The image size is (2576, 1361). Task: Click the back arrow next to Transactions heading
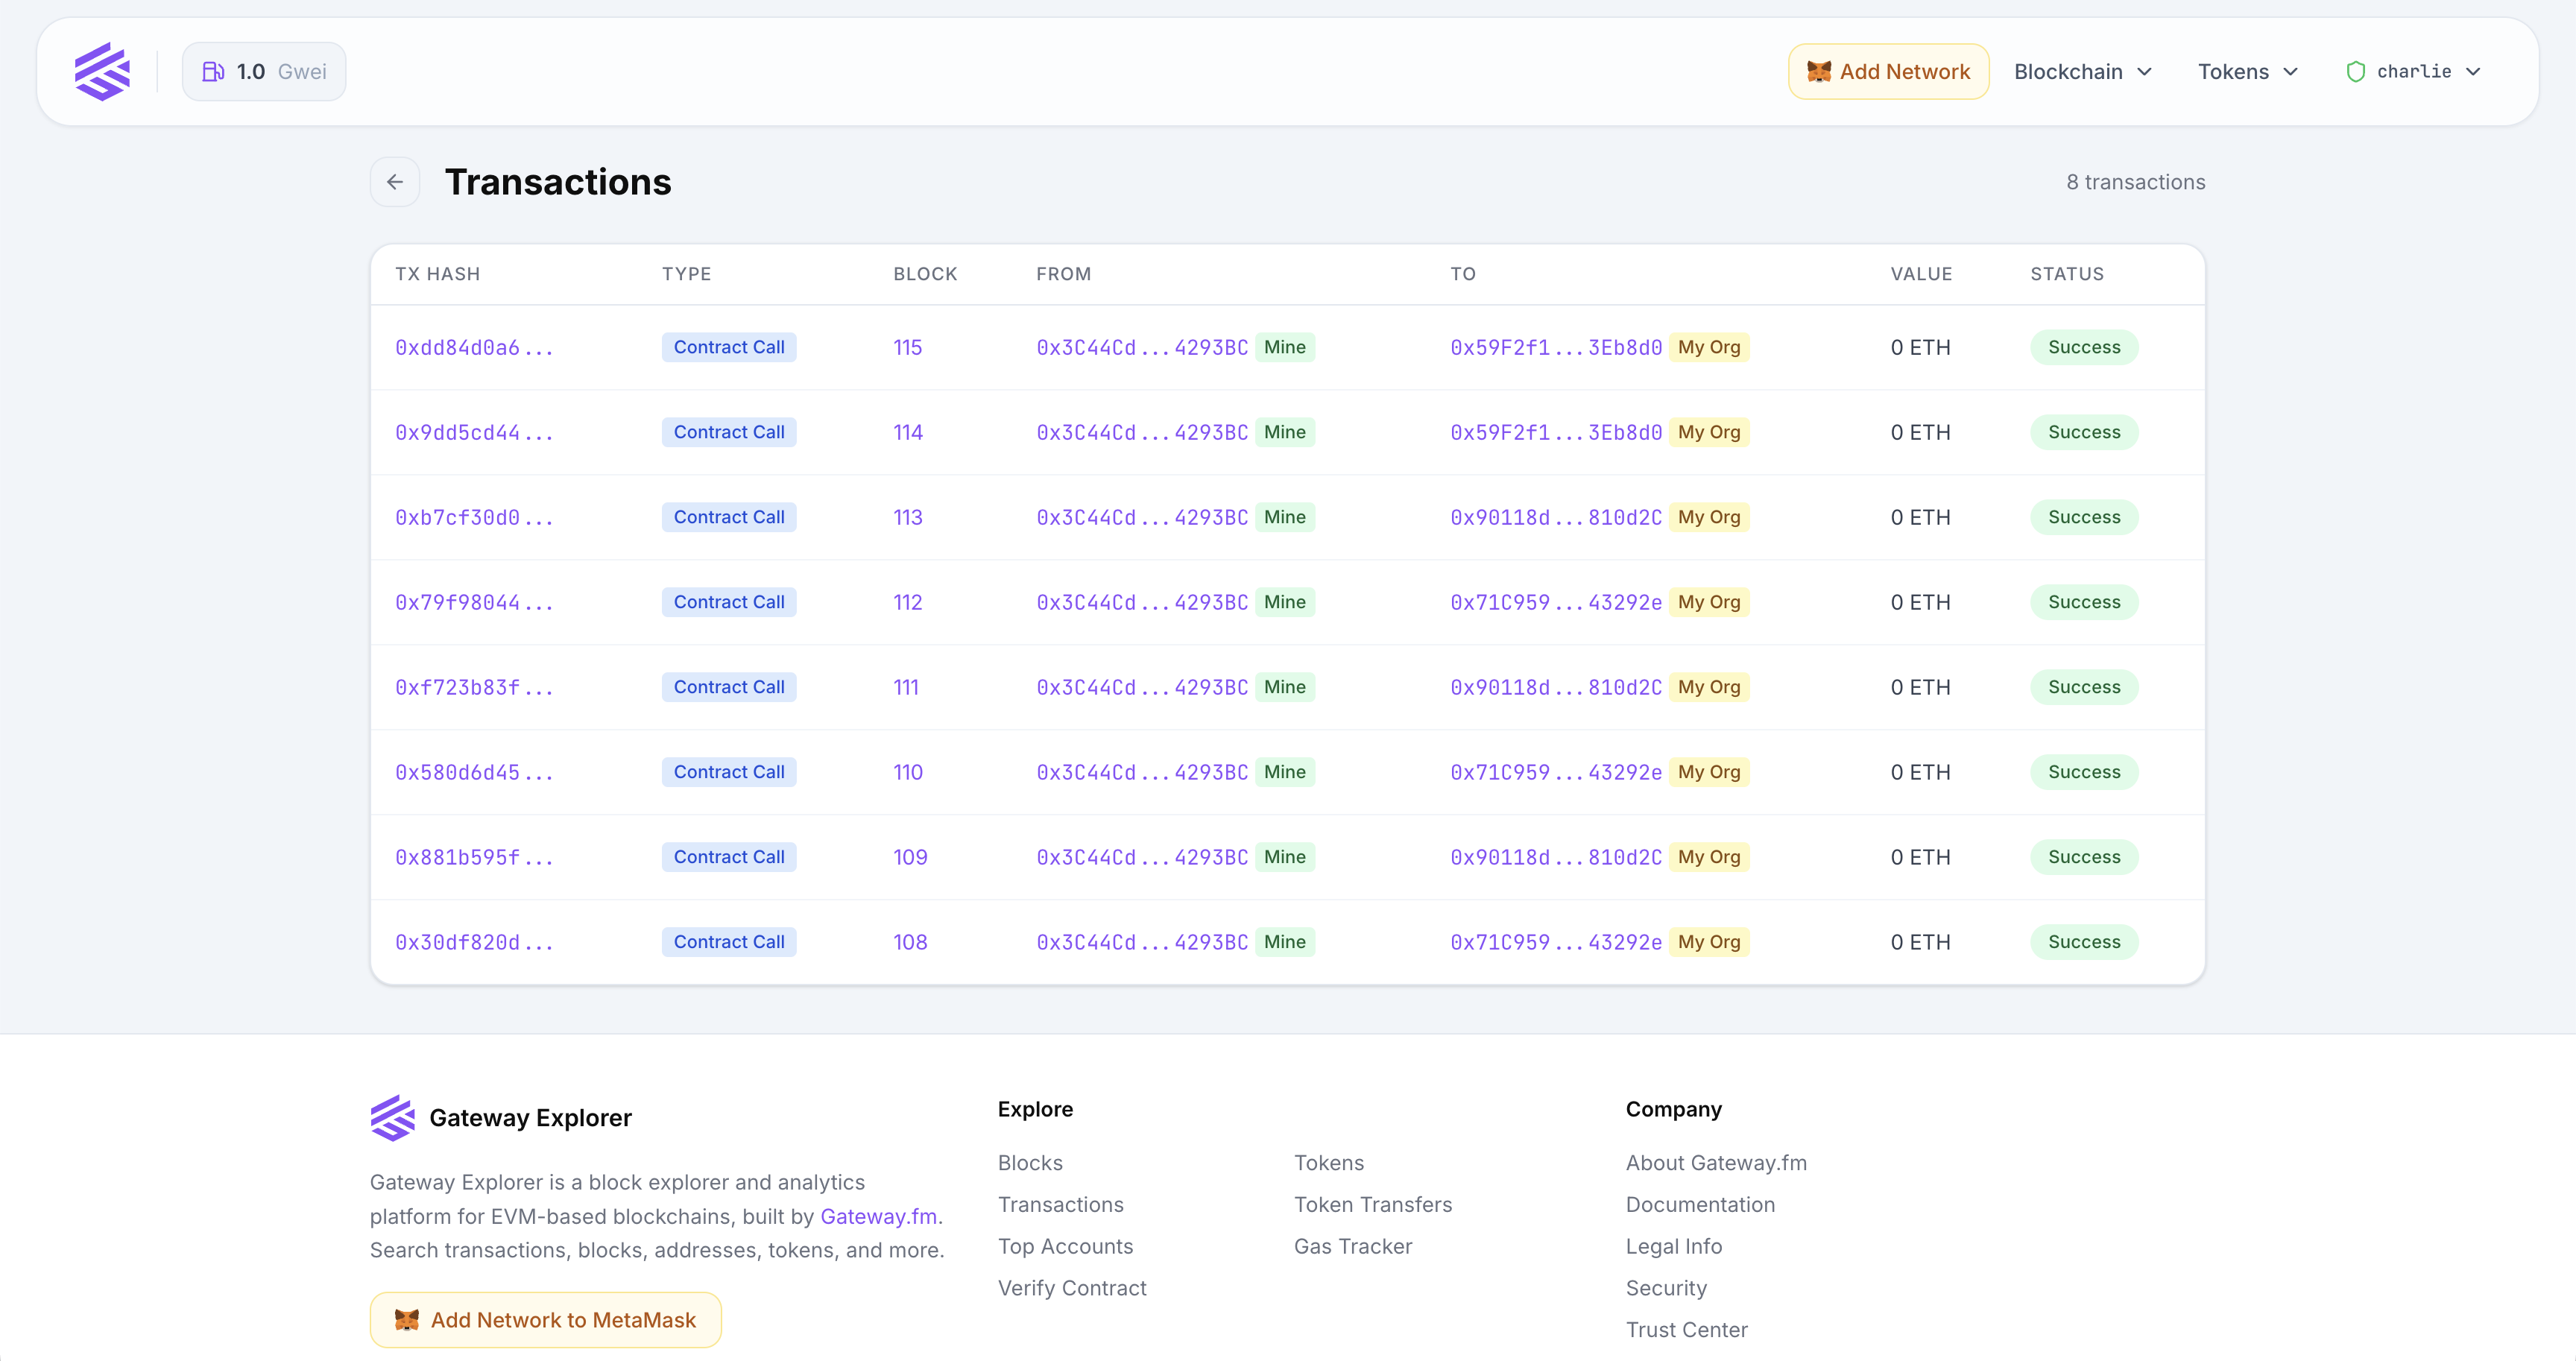395,182
